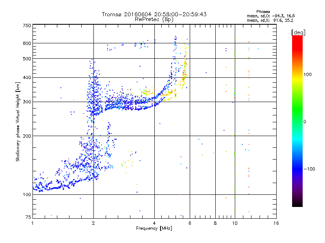325x243 pixels.
Task: Click the y-axis tick label "400"
Action: pos(27,78)
